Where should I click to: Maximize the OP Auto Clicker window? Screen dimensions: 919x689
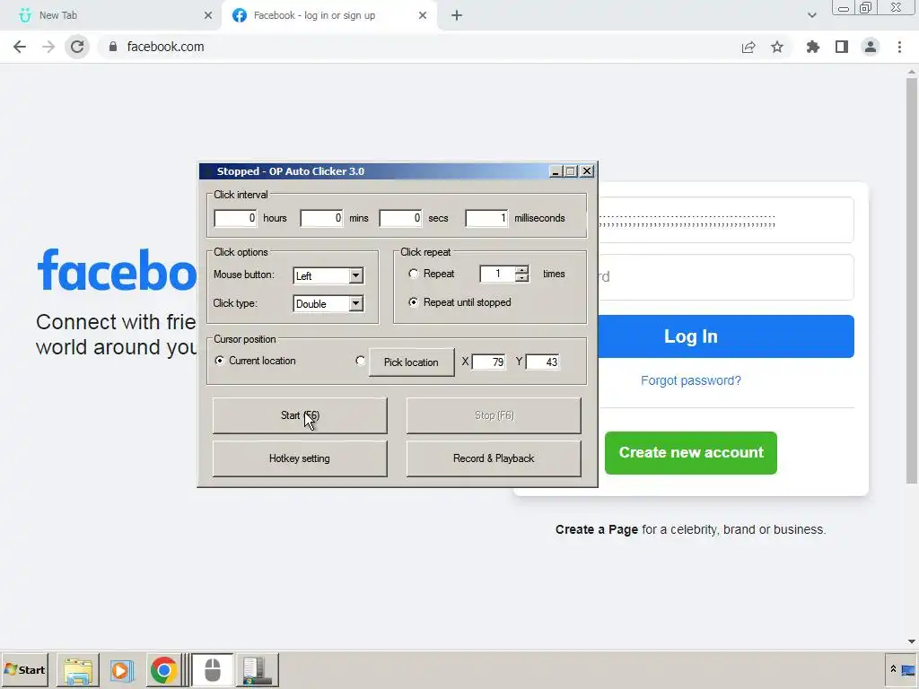[571, 171]
